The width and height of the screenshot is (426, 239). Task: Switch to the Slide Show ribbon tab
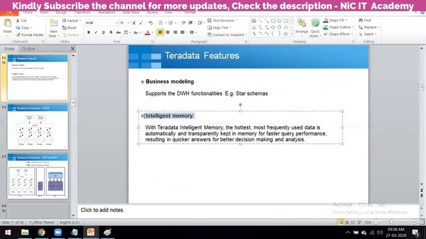click(x=131, y=13)
